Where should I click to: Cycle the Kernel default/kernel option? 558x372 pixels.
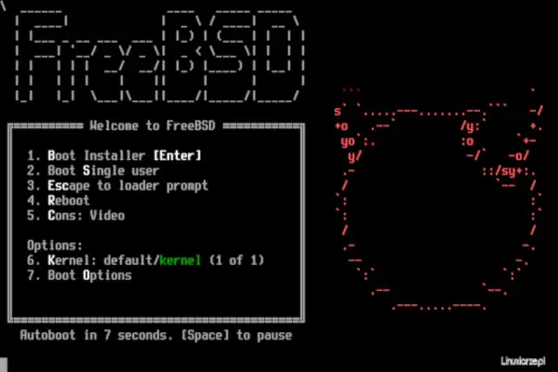pos(146,260)
